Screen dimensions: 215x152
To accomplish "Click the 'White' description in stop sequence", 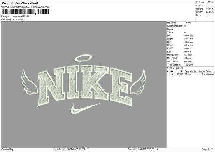I will click(187, 74).
